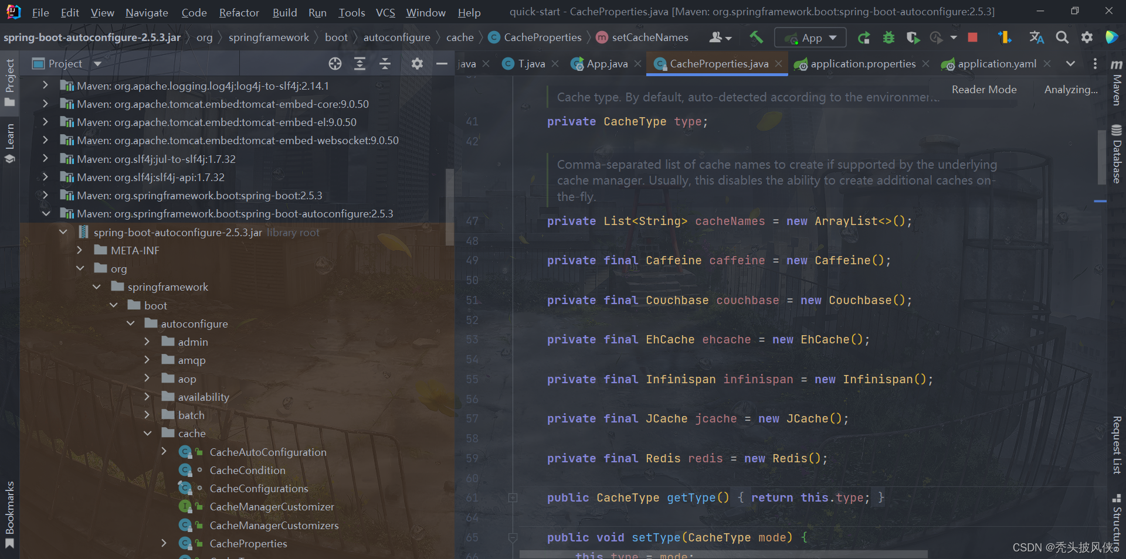Click the Build project hammer icon
The image size is (1126, 559).
[x=756, y=38]
